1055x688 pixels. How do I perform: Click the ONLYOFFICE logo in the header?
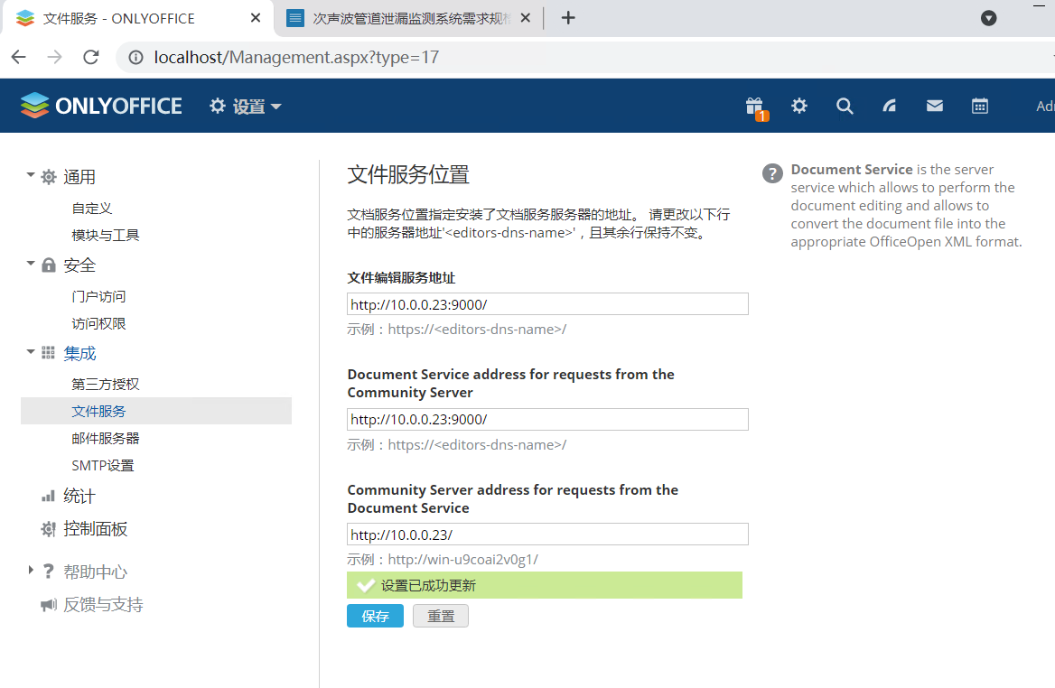tap(100, 105)
